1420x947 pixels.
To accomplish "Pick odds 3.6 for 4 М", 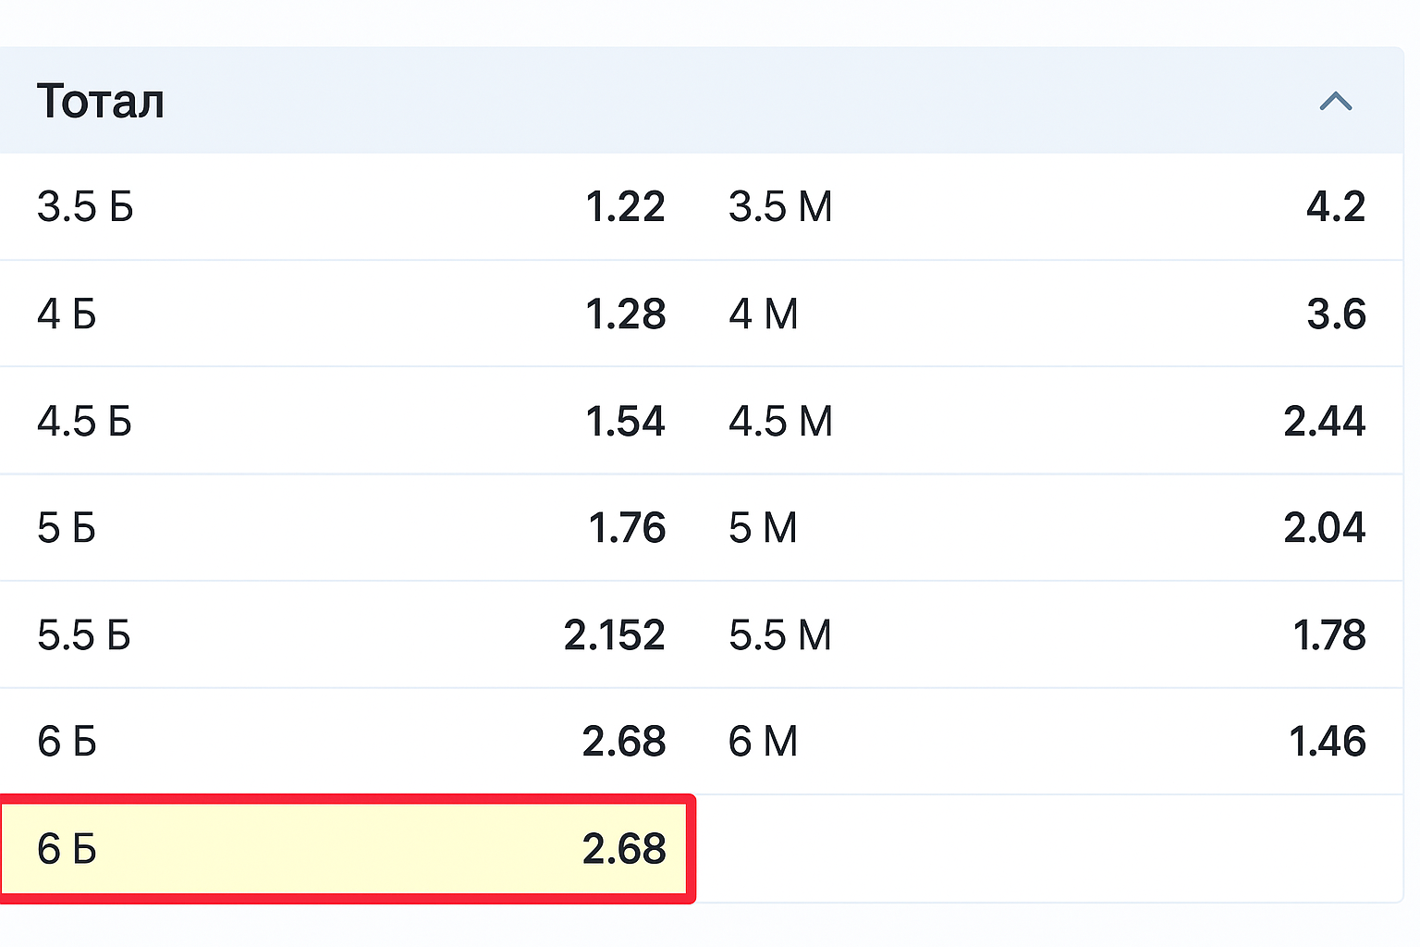I will click(x=1335, y=314).
